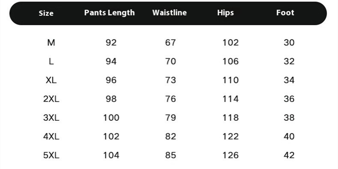Viewport: 338px width, 169px height.
Task: Select the L size row label
Action: [x=51, y=61]
